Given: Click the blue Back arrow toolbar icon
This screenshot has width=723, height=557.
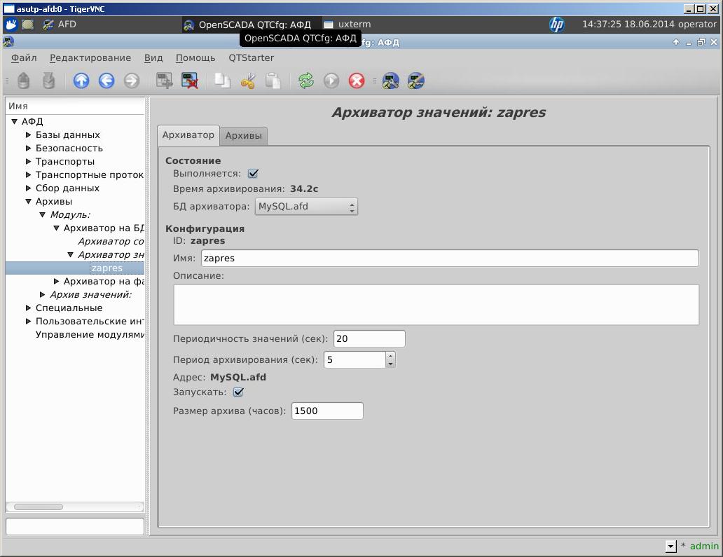Looking at the screenshot, I should (x=106, y=81).
